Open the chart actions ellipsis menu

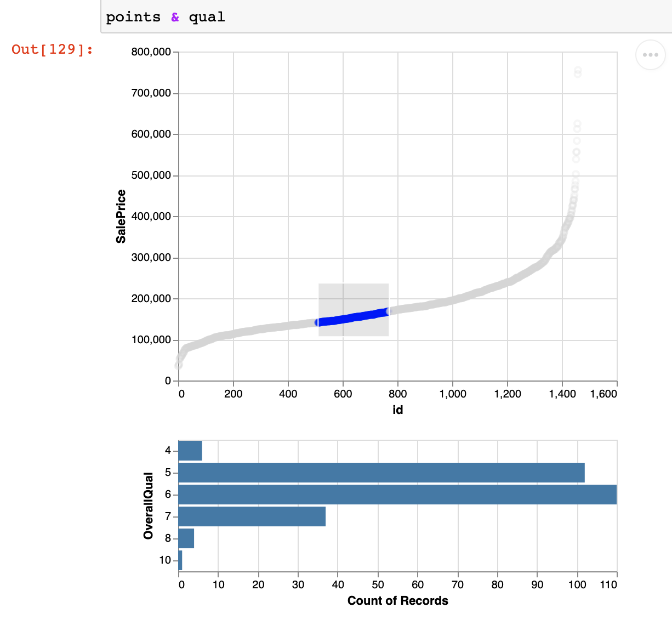[651, 55]
